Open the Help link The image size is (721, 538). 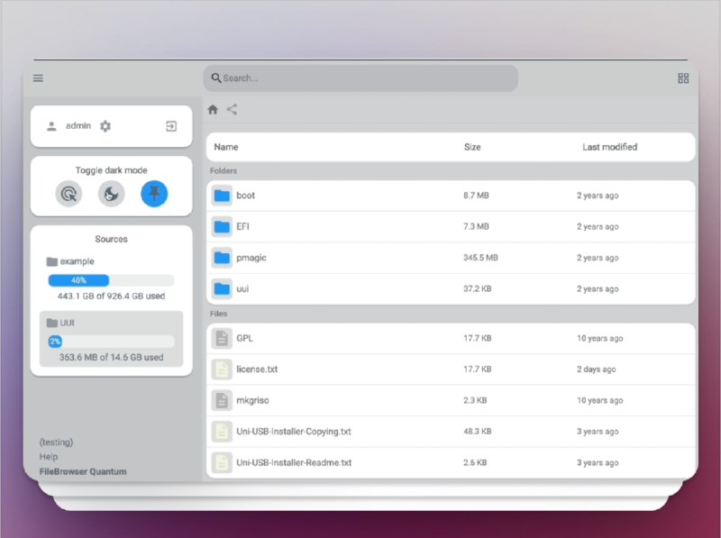tap(48, 457)
